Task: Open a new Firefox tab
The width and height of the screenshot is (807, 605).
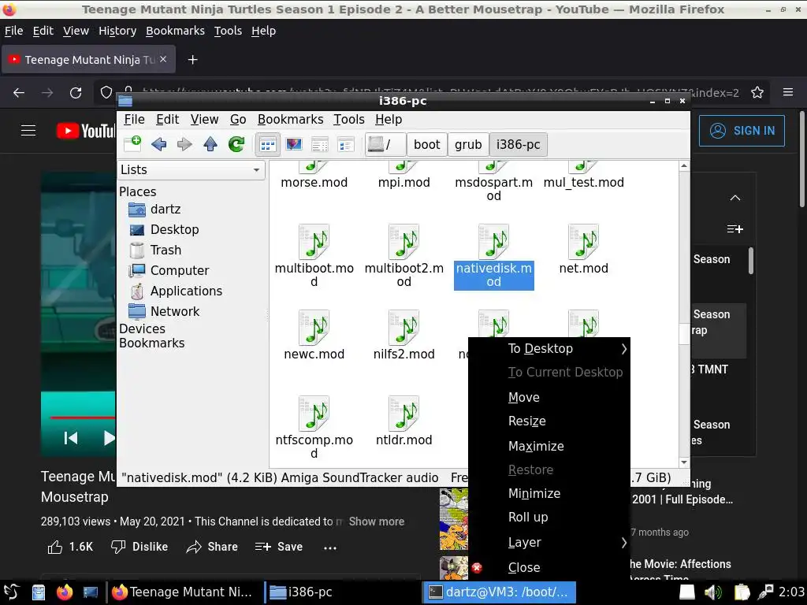Action: click(192, 60)
